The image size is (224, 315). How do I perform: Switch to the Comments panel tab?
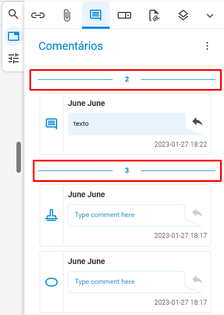point(96,15)
